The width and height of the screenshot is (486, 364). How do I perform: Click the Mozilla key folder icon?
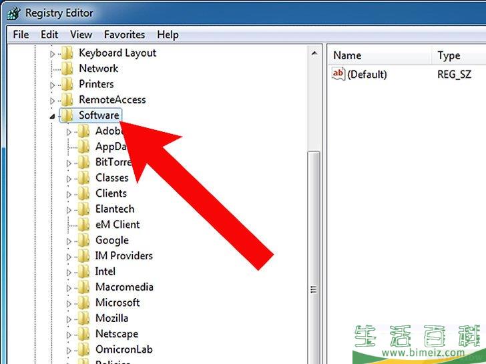tap(84, 319)
